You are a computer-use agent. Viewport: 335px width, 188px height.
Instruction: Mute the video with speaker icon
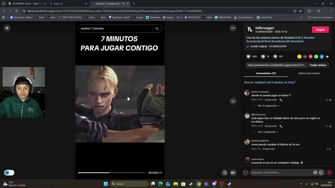(x=233, y=173)
